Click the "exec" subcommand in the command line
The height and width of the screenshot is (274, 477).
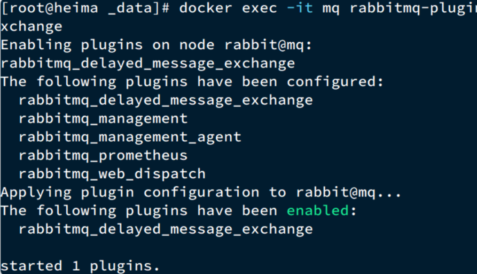click(259, 8)
